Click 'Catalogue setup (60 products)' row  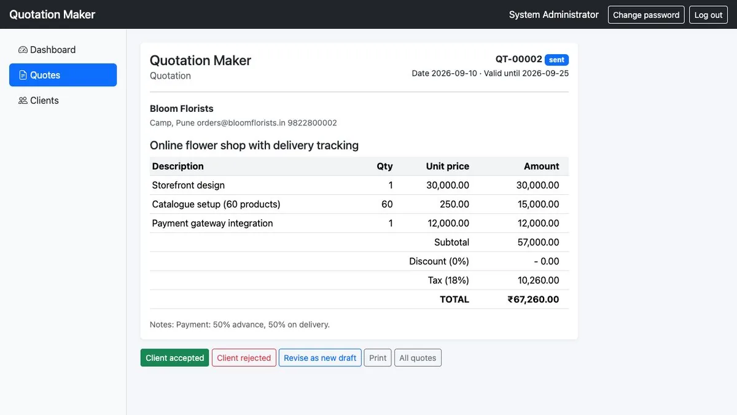(359, 204)
